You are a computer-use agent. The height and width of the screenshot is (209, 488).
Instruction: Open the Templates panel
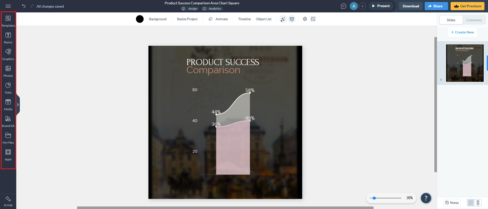point(8,21)
